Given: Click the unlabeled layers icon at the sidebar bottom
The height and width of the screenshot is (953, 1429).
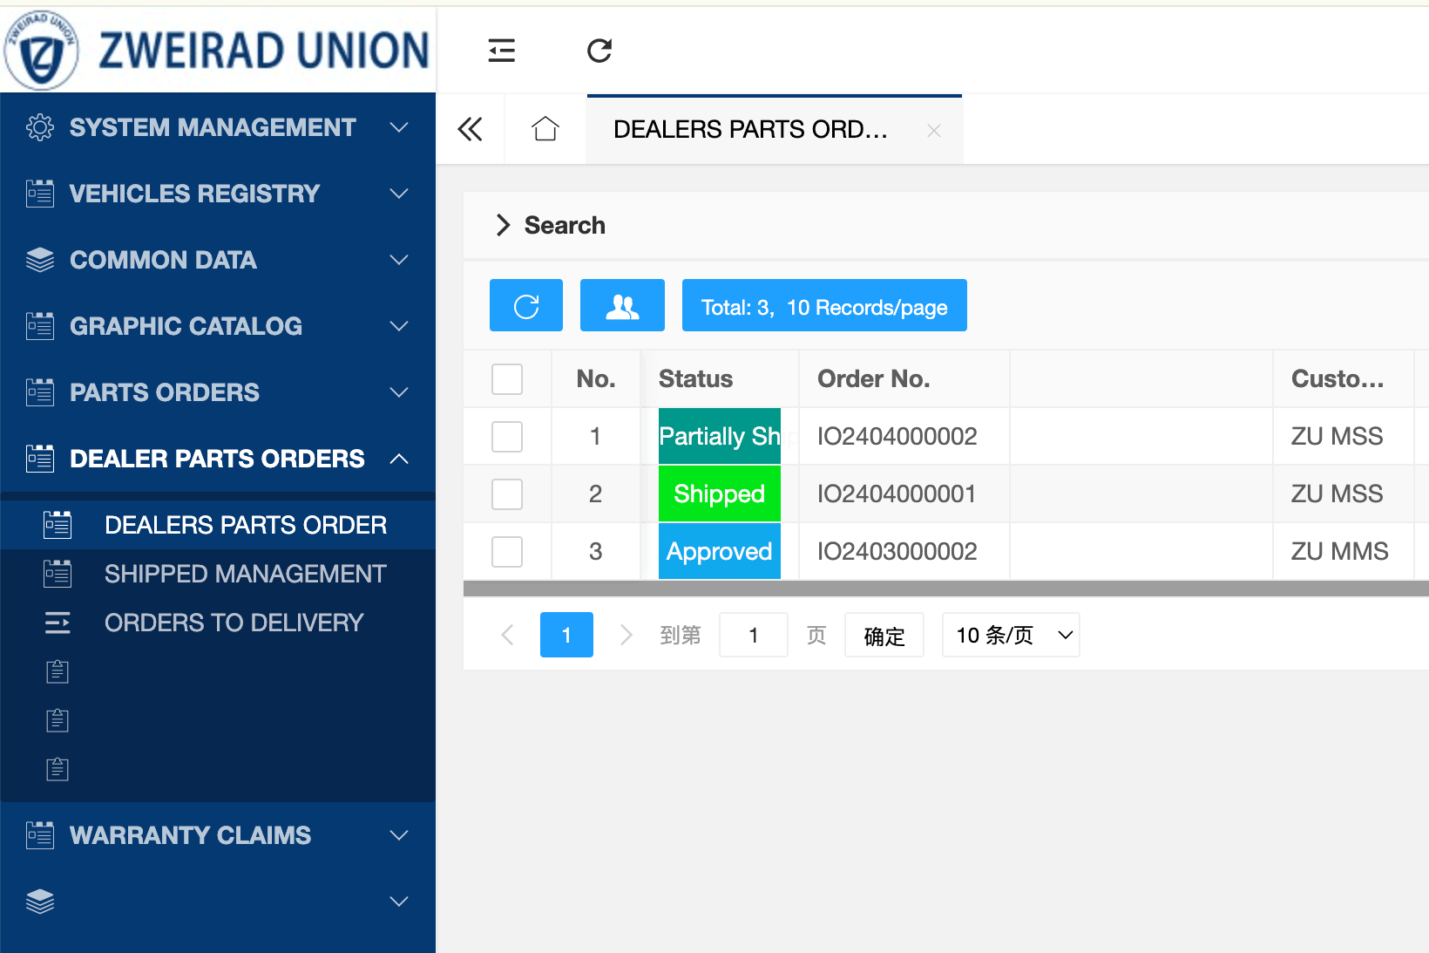Looking at the screenshot, I should coord(40,902).
